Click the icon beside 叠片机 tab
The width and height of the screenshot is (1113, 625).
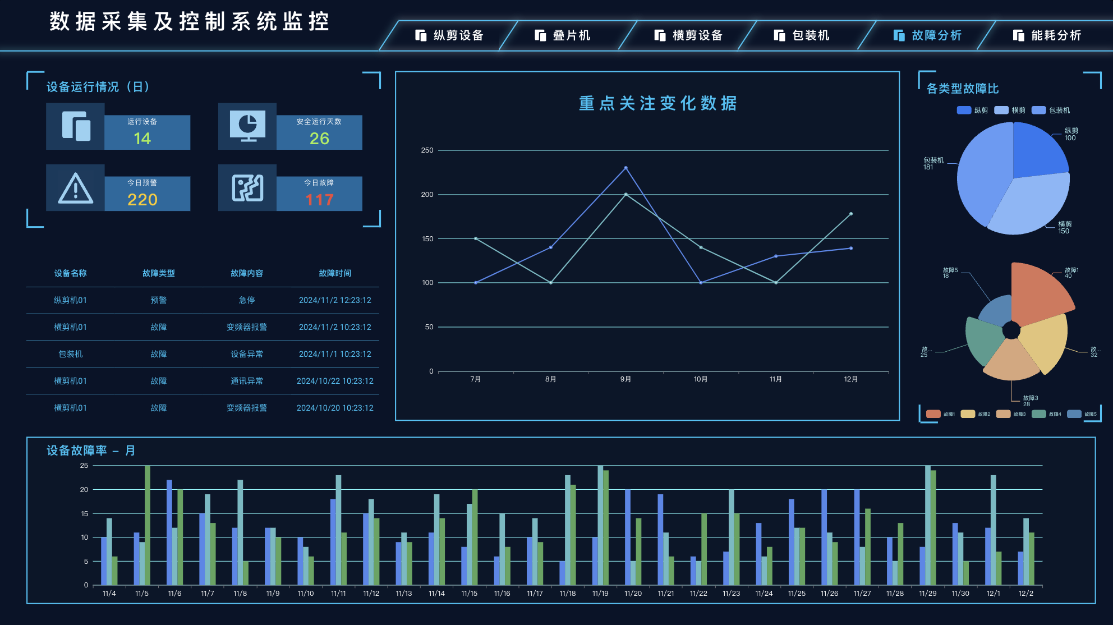coord(540,35)
